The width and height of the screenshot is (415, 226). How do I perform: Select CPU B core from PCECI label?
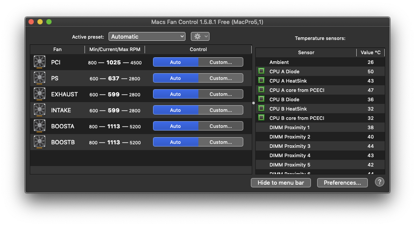point(297,118)
